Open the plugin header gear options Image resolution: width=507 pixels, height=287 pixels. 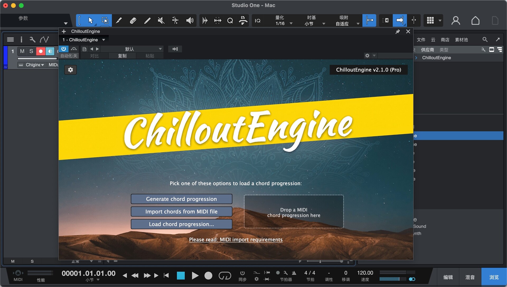(x=367, y=56)
